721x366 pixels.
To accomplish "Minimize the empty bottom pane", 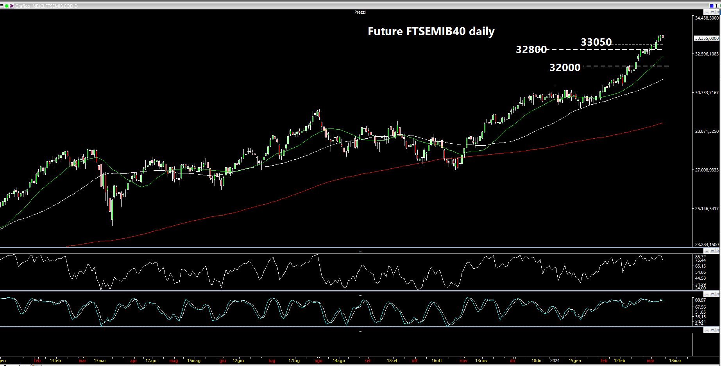I will point(707,330).
